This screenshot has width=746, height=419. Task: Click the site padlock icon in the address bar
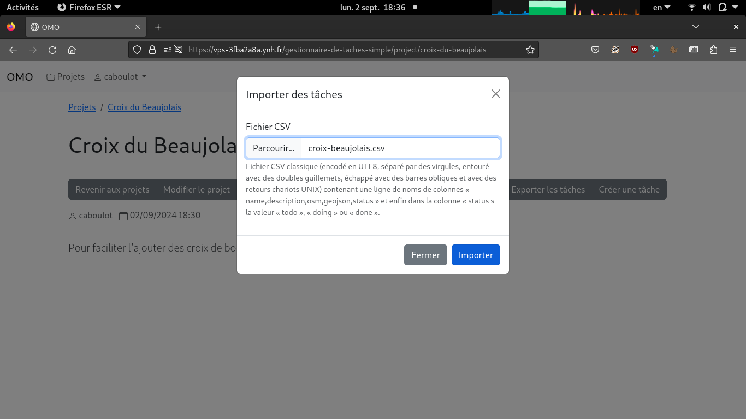[152, 50]
